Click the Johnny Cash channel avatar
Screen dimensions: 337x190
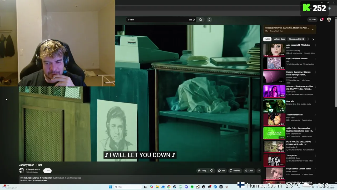point(22,170)
